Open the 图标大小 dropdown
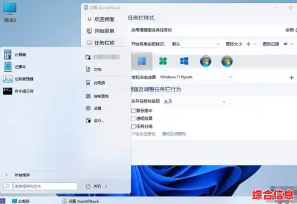Screen dimensions: 297x204 pos(251,44)
